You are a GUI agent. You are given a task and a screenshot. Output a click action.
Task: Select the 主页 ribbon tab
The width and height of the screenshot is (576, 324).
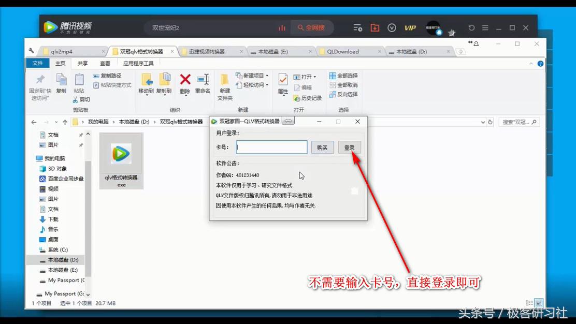(x=60, y=64)
